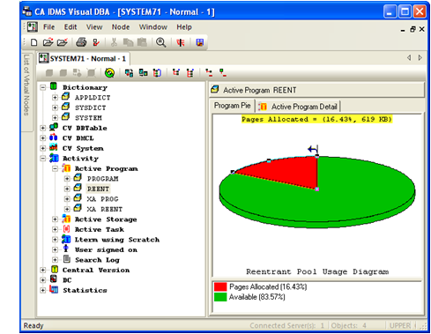This screenshot has height=334, width=431.
Task: Collapse the Dictionary tree node
Action: [x=43, y=87]
